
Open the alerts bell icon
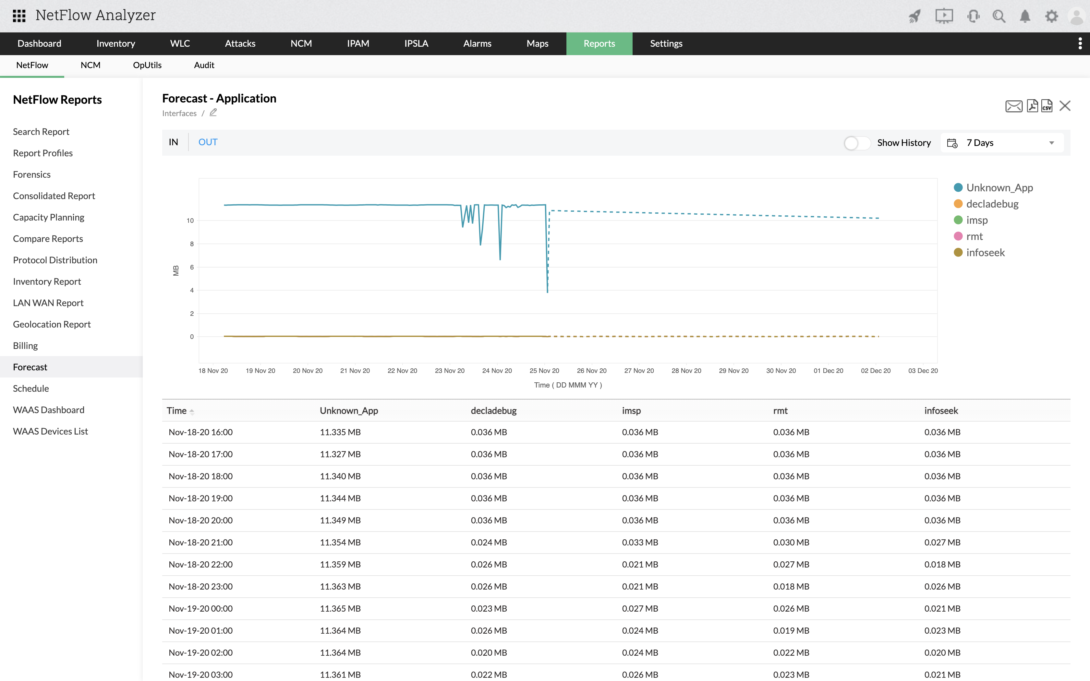tap(1025, 17)
